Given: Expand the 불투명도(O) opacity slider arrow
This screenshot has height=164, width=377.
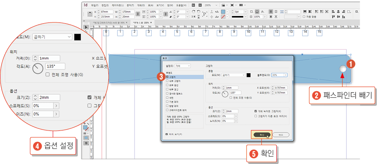Looking at the screenshot, I should click(286, 75).
